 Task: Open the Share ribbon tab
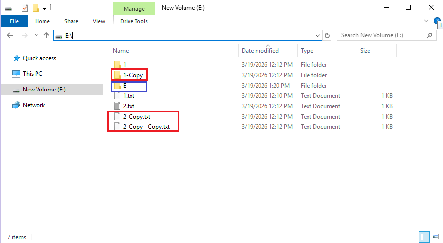[71, 21]
